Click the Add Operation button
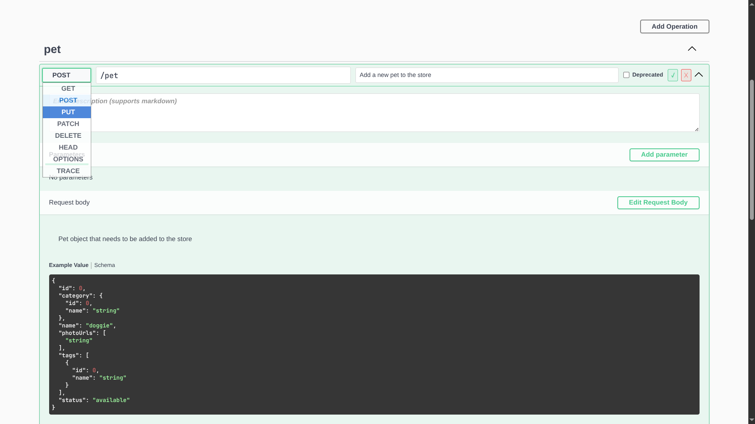 [674, 27]
